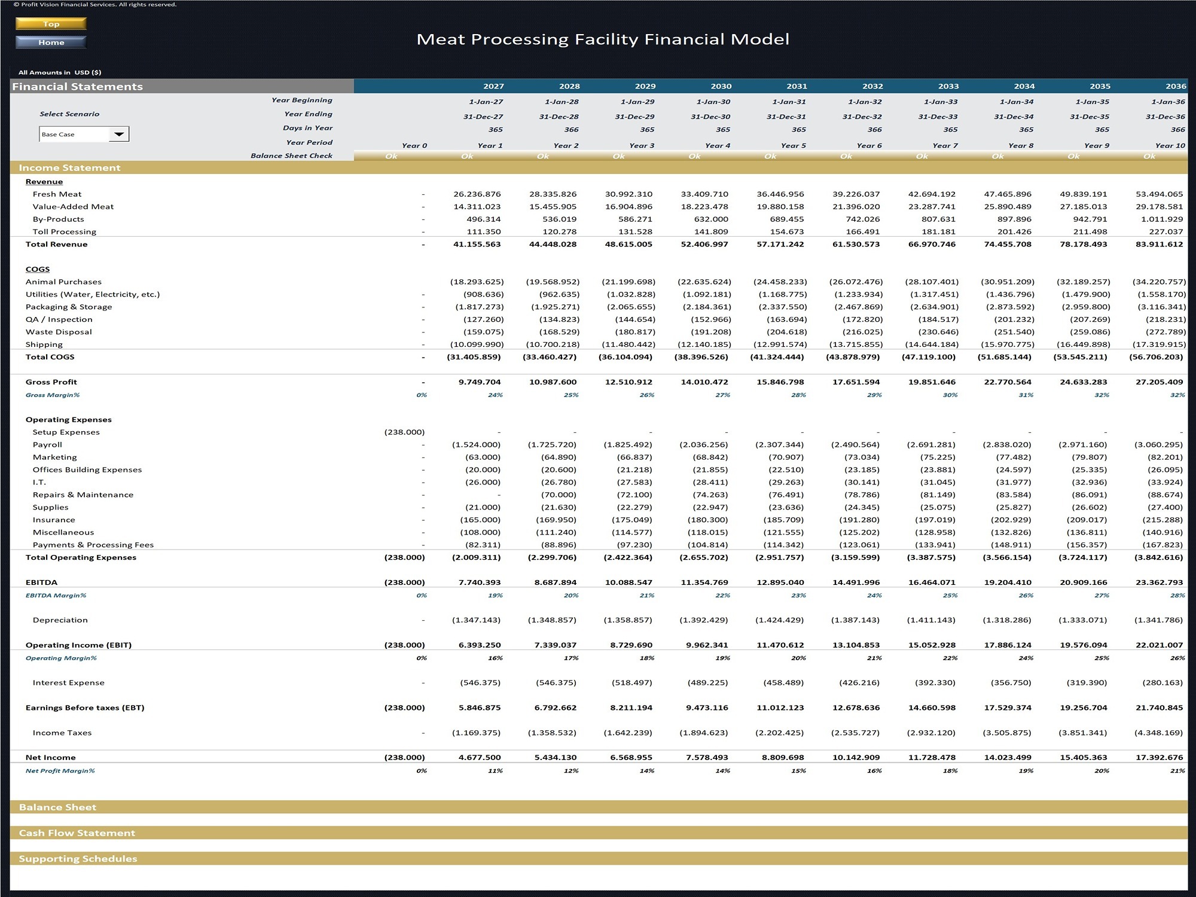
Task: Select the Total Revenue 2027 cell
Action: pos(477,244)
